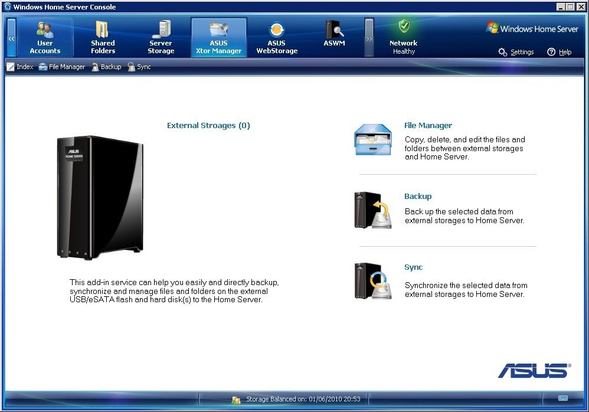
Task: Close the Windows Home Server Console window
Action: (580, 6)
